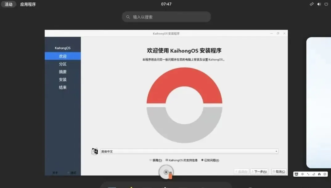Viewport: 331px width, 188px height.
Task: Click the installer disc icon below the window
Action: point(166,172)
